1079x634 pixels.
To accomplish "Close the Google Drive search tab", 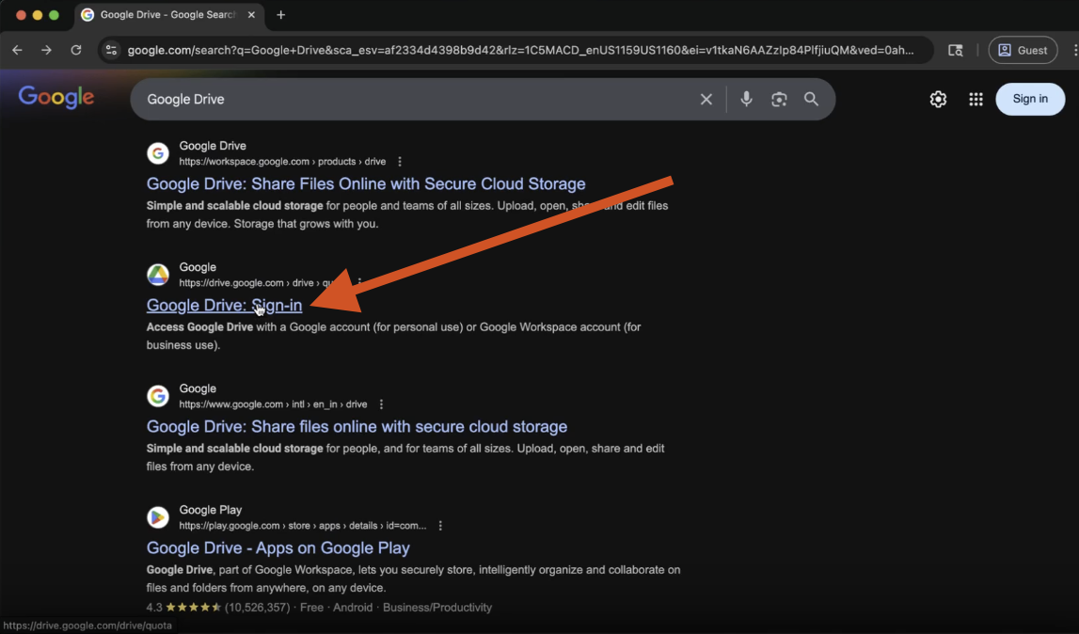I will (251, 14).
